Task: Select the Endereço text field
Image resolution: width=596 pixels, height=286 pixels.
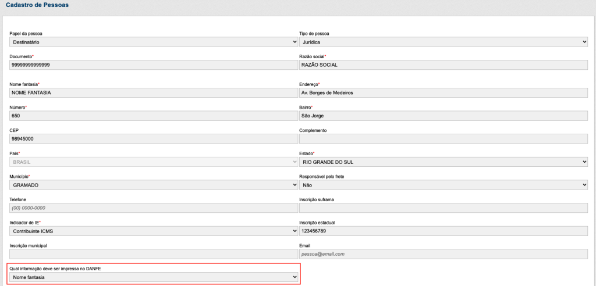Action: [x=443, y=92]
